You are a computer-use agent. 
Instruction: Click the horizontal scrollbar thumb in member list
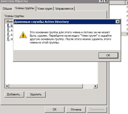pyautogui.click(x=46, y=86)
